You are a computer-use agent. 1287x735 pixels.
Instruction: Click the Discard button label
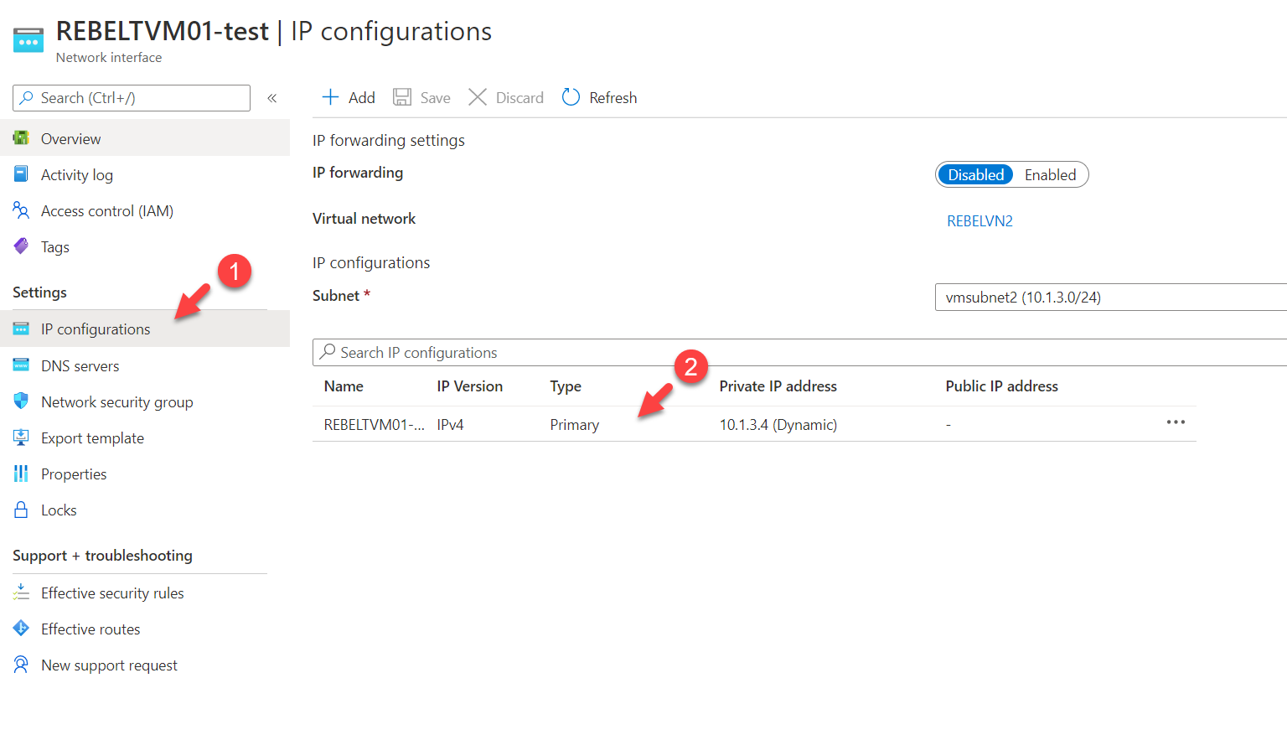point(519,97)
